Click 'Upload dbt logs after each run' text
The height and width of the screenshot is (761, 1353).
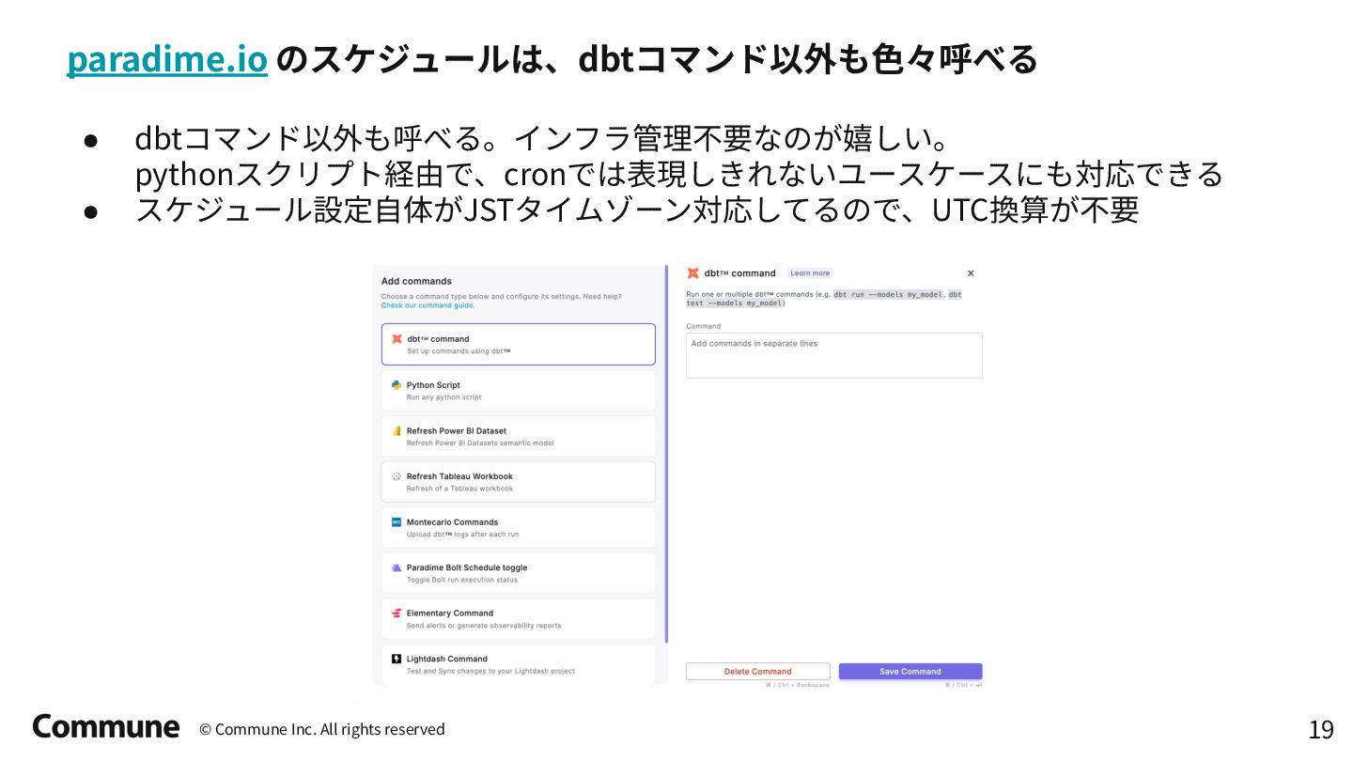point(462,535)
